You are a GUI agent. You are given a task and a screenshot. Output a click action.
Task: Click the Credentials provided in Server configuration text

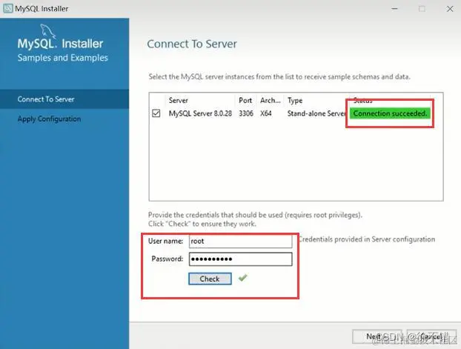click(367, 239)
